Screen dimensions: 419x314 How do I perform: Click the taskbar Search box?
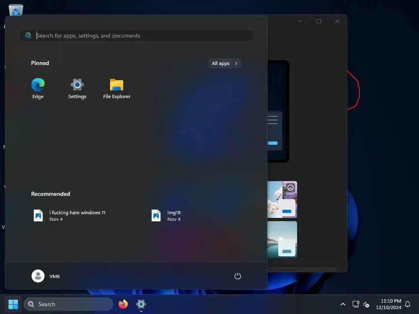pos(68,304)
